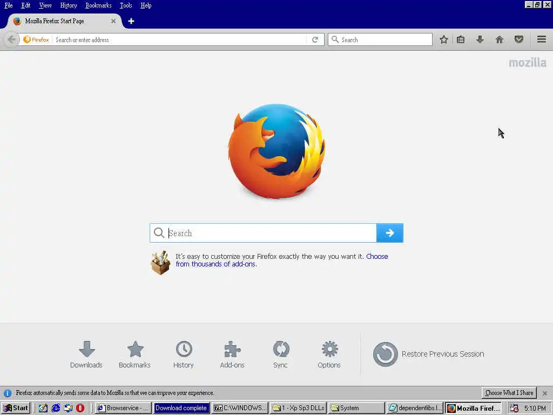Viewport: 553px width, 415px height.
Task: Submit search with the blue arrow button
Action: (x=390, y=233)
